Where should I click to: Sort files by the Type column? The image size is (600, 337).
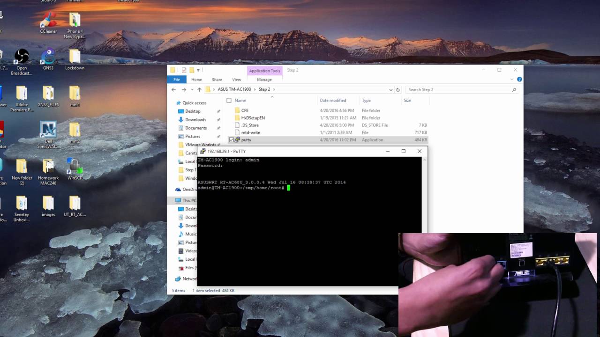pyautogui.click(x=367, y=100)
